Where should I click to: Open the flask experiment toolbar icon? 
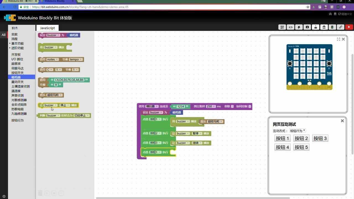(x=316, y=27)
